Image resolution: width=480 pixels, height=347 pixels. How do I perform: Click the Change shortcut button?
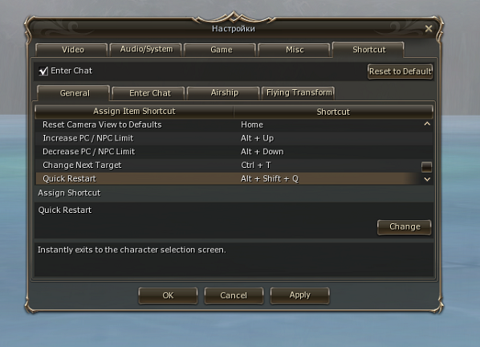pos(405,227)
